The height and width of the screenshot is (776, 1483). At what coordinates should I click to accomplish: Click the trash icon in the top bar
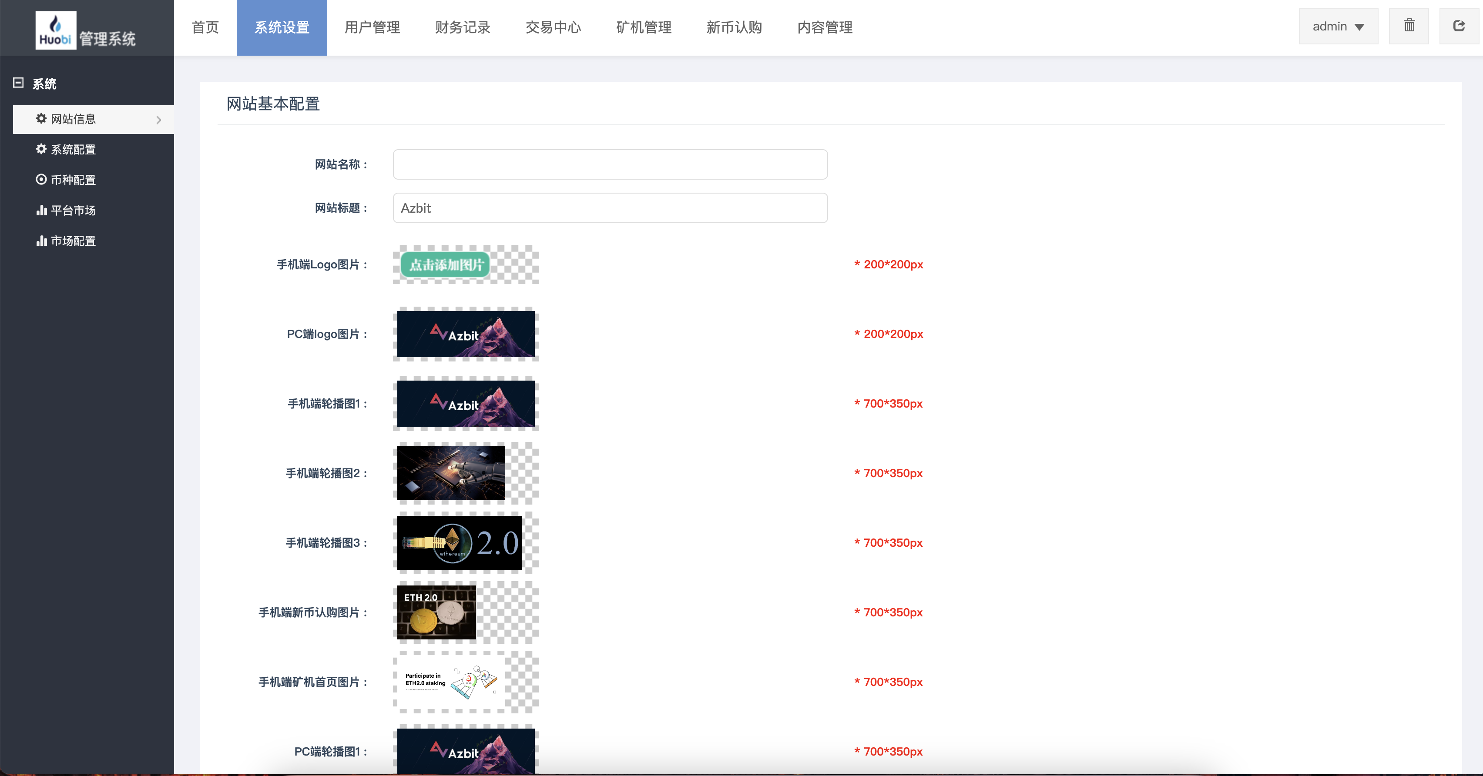pyautogui.click(x=1409, y=26)
